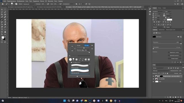Image resolution: width=184 pixels, height=103 pixels.
Task: Open brush picker popup gear menu
Action: pyautogui.click(x=92, y=45)
